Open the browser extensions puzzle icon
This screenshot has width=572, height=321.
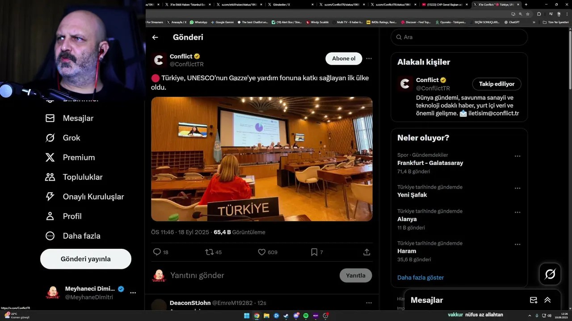point(539,14)
